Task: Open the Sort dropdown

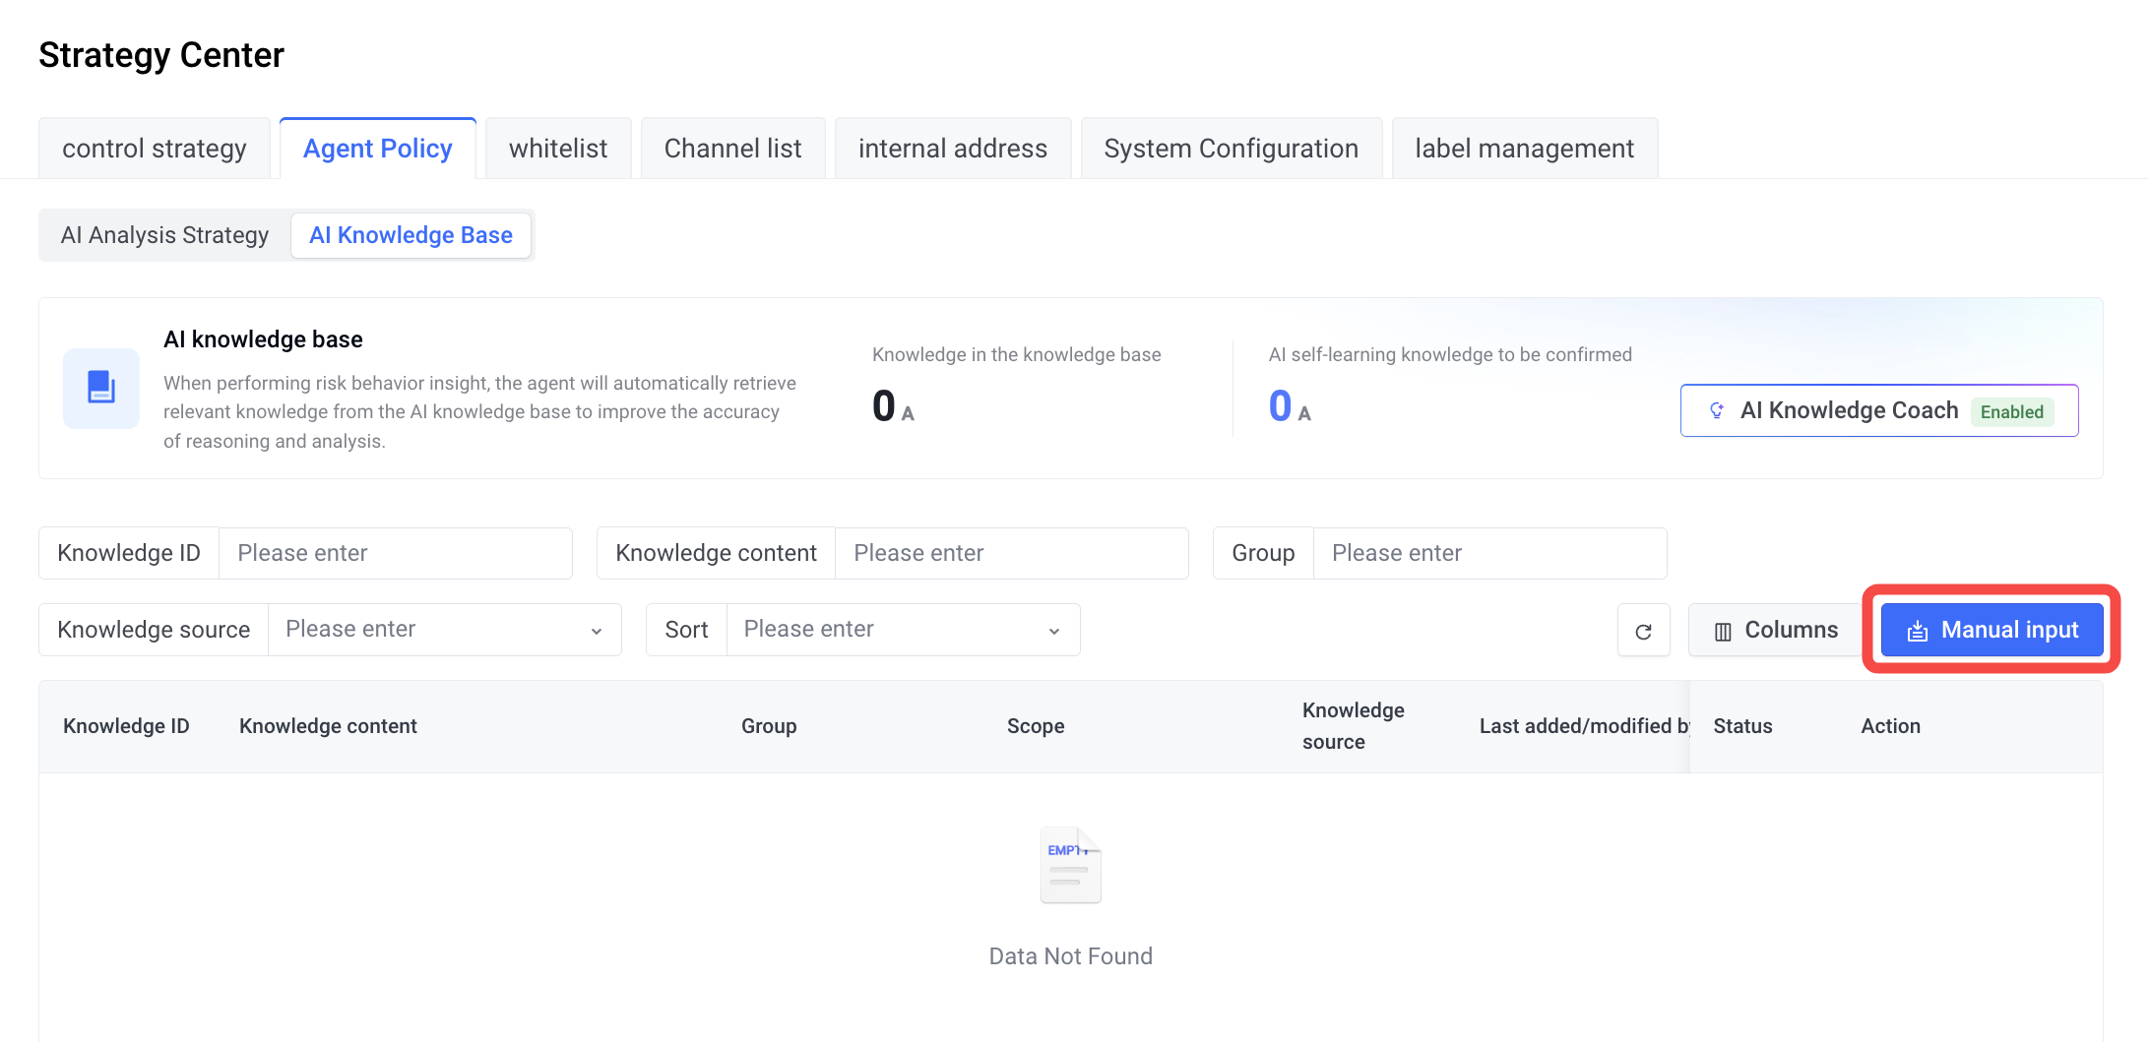Action: 903,630
